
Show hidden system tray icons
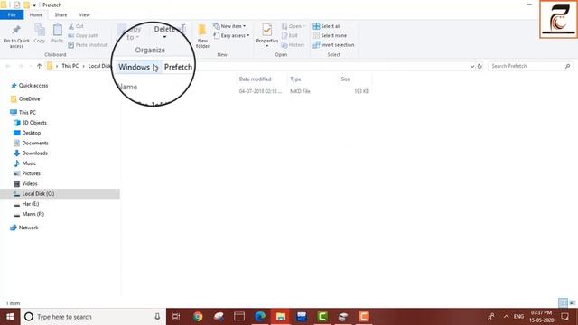click(x=506, y=317)
